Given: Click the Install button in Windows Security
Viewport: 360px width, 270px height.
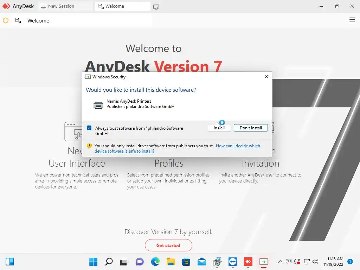Looking at the screenshot, I should coord(219,128).
